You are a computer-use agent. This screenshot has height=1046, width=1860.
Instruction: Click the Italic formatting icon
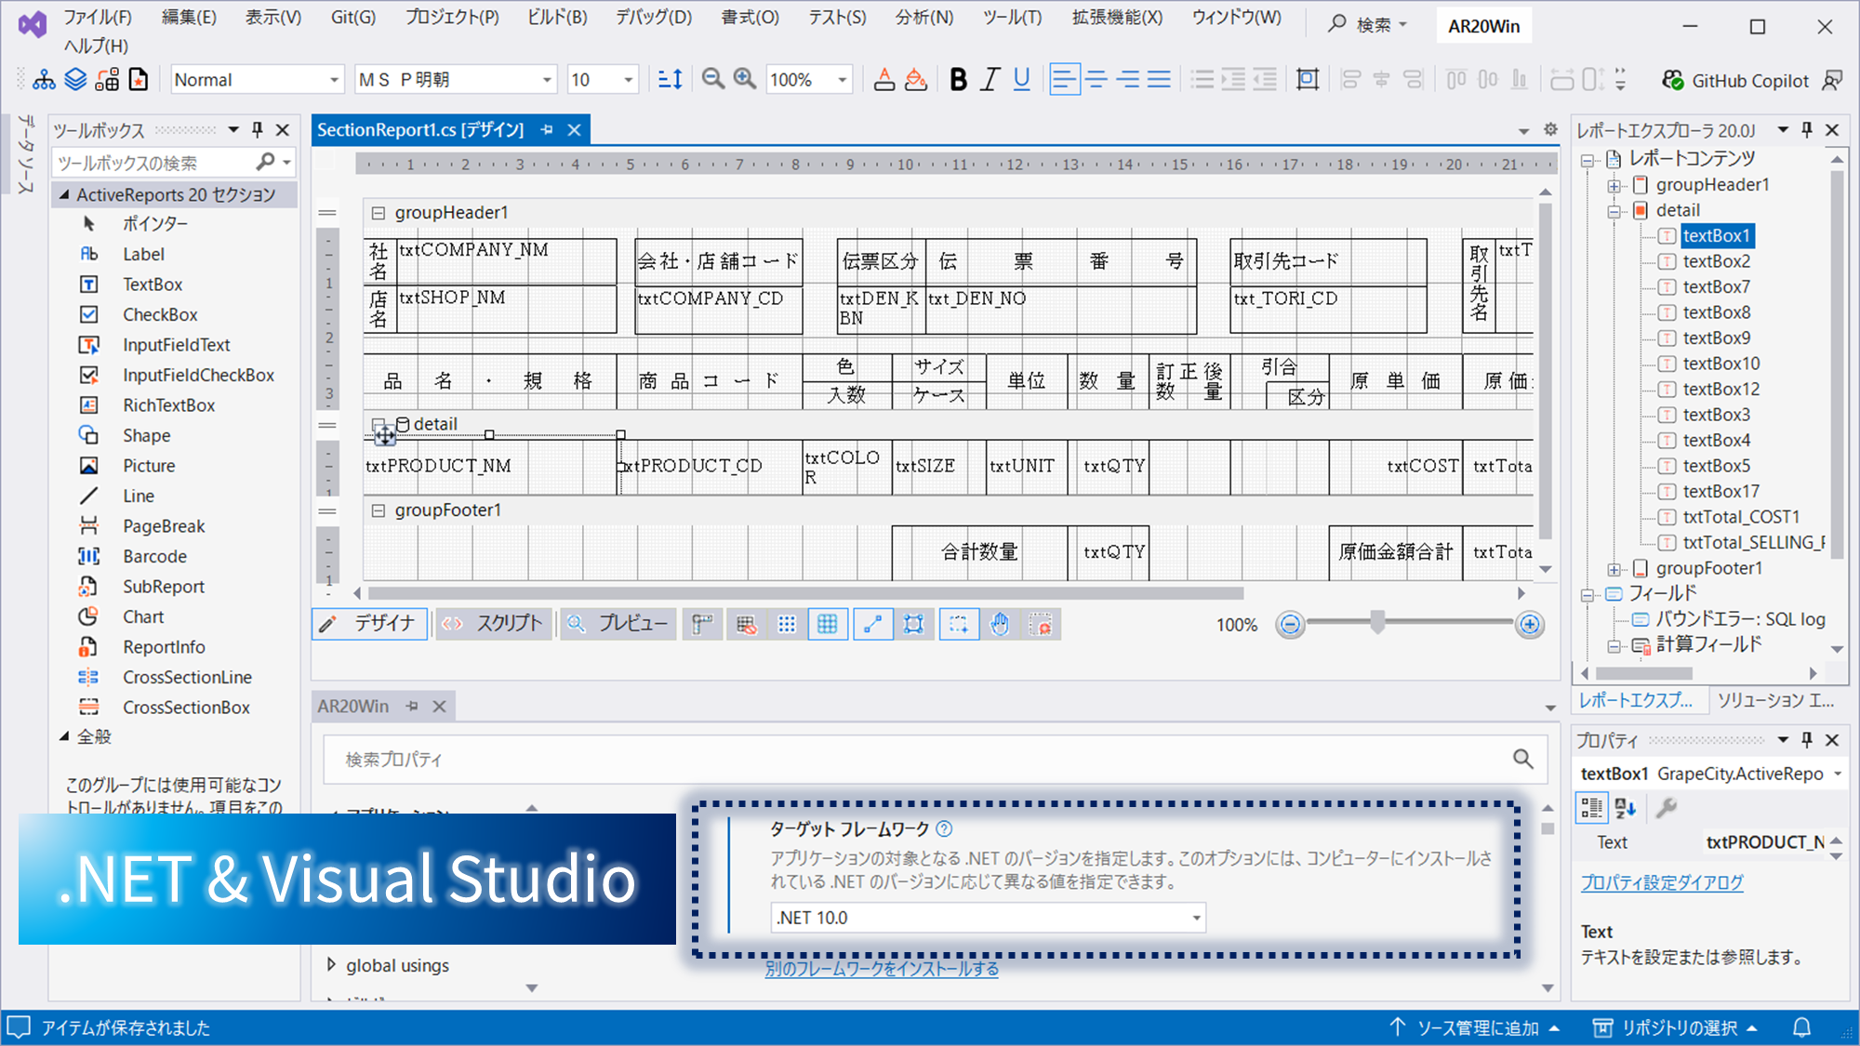click(990, 80)
